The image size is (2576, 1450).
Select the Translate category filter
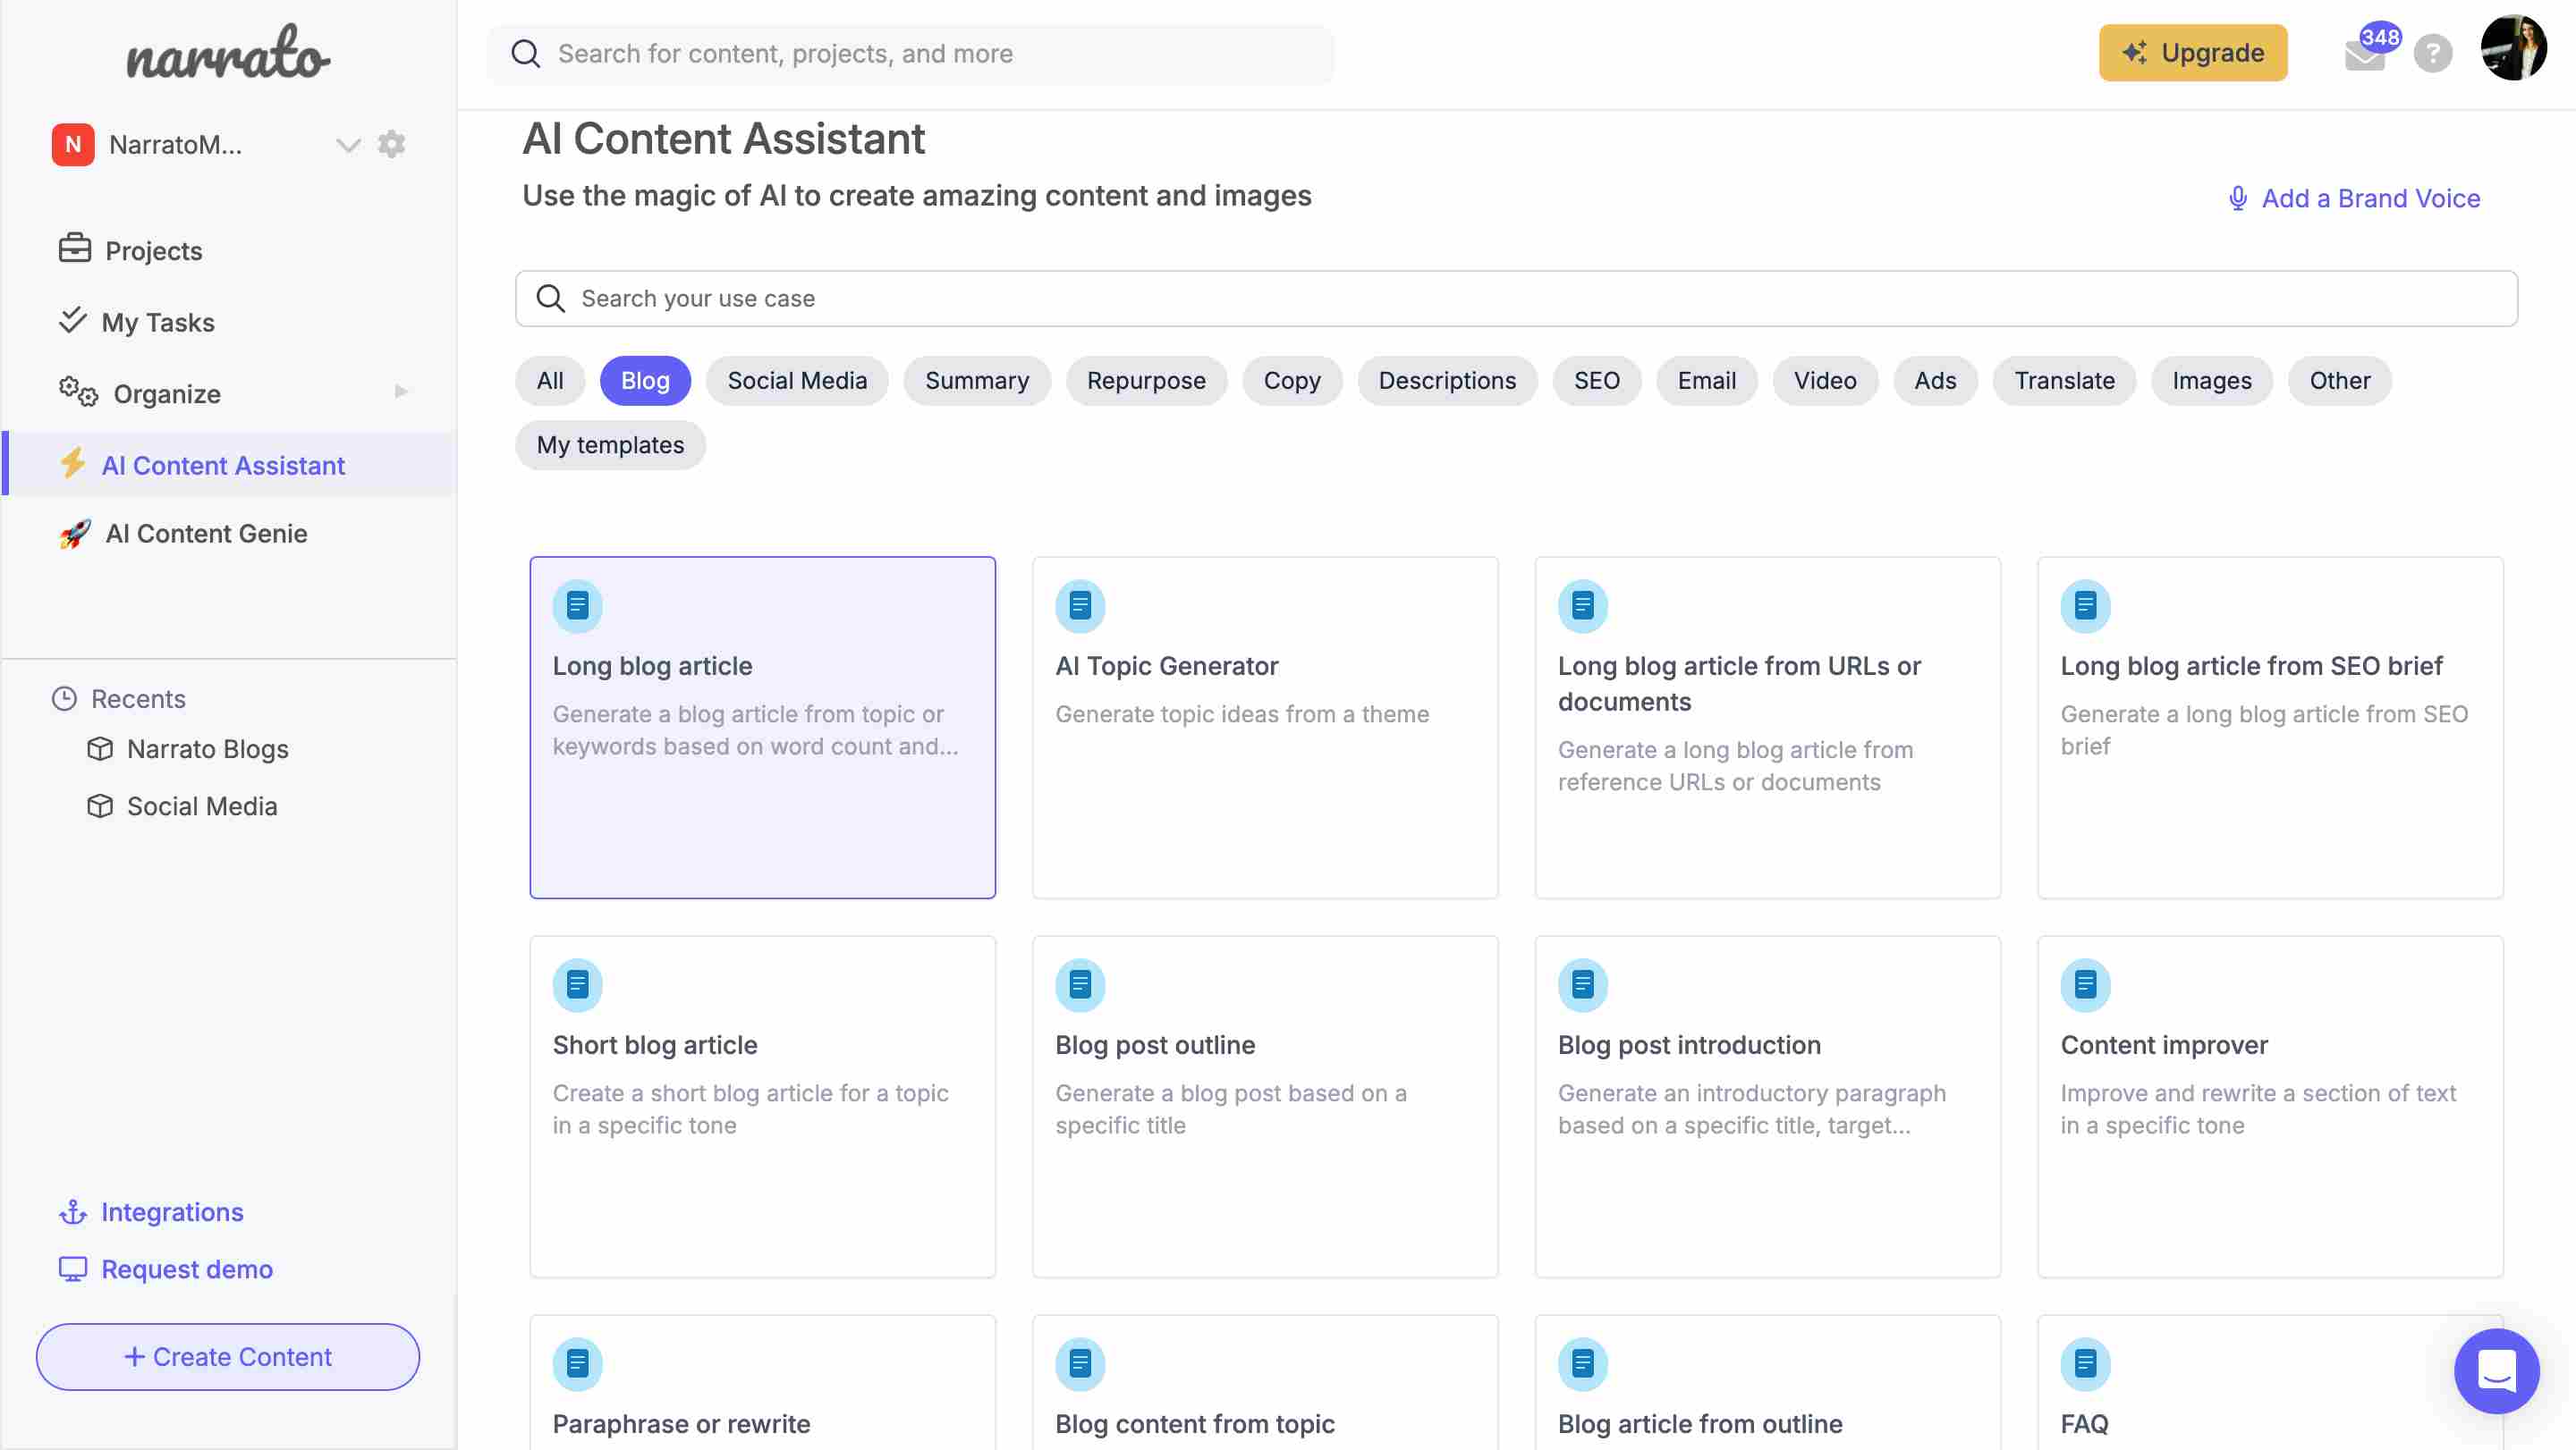[x=2064, y=381]
